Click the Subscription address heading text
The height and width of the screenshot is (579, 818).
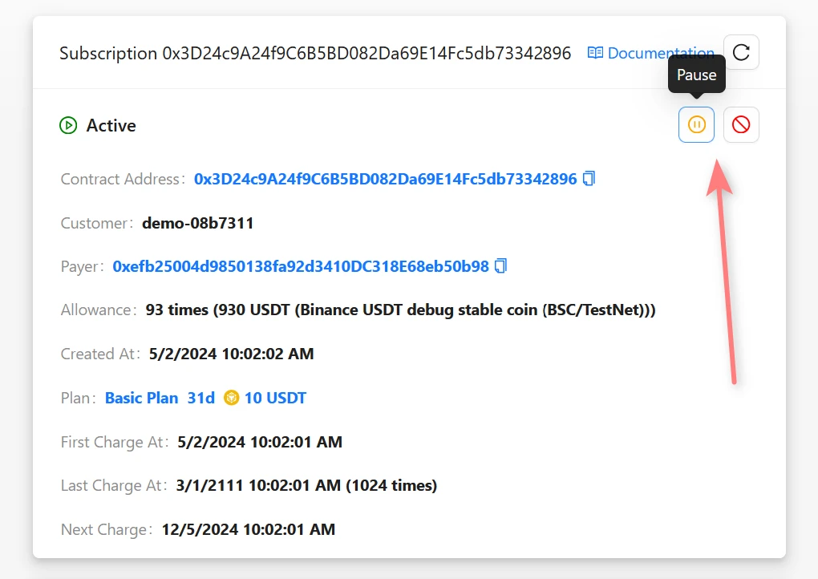tap(315, 54)
